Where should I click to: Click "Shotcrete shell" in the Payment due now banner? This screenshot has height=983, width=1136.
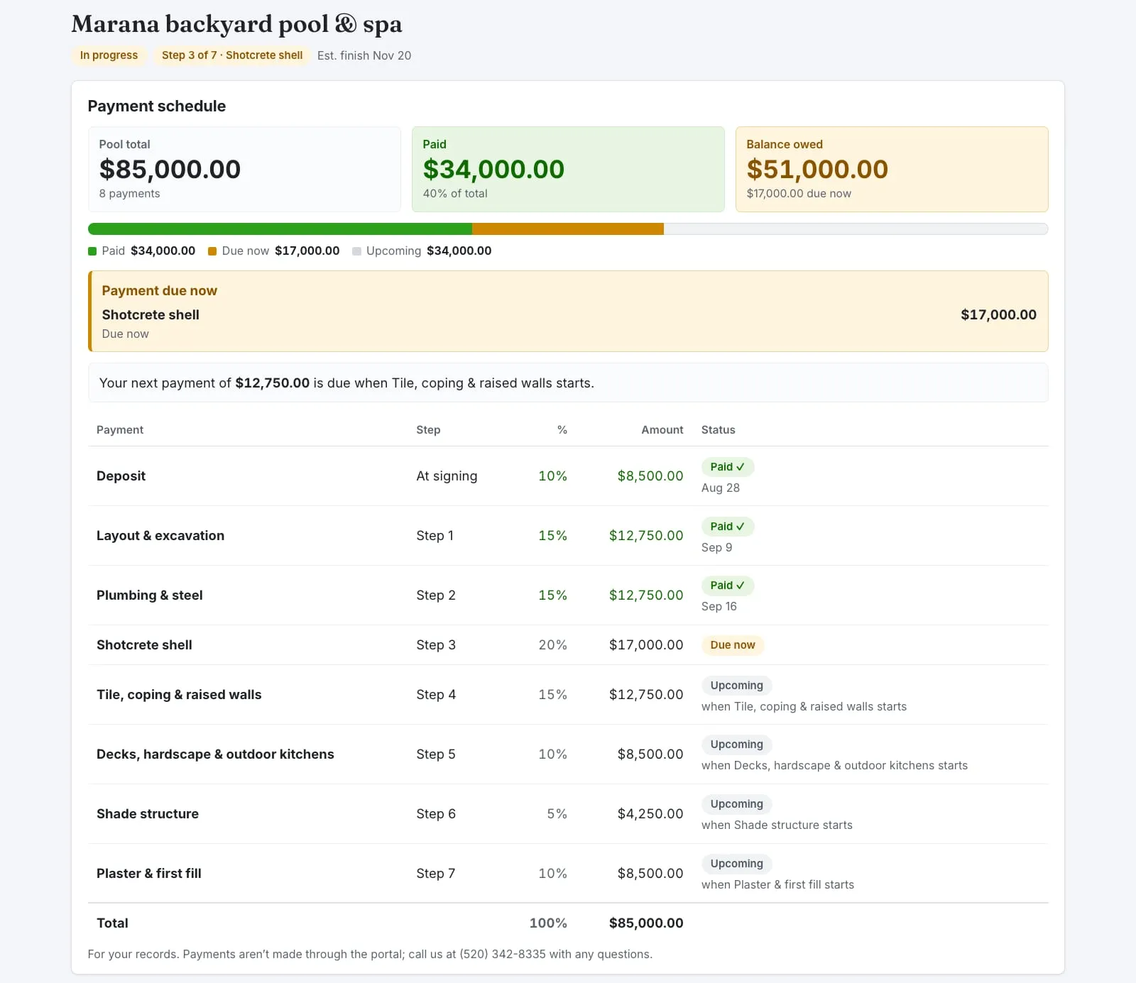151,314
